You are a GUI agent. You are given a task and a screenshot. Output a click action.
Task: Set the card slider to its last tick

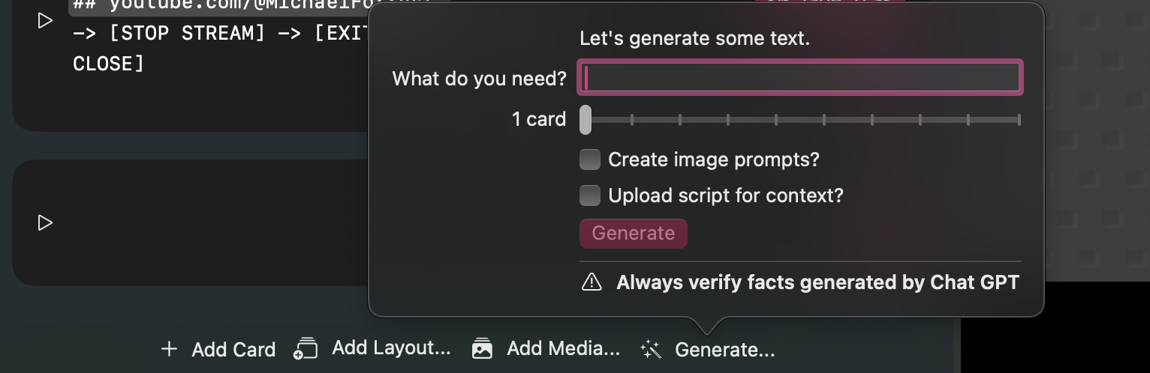(x=1019, y=120)
